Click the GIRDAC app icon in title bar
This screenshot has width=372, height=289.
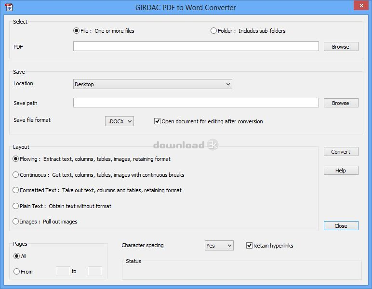pyautogui.click(x=9, y=7)
